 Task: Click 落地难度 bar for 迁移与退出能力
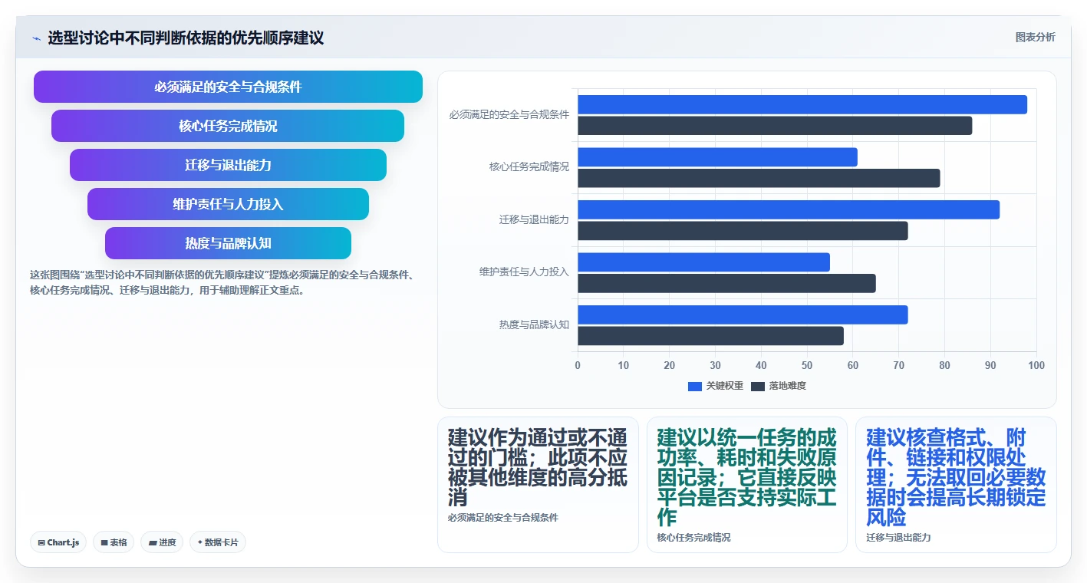tap(743, 231)
